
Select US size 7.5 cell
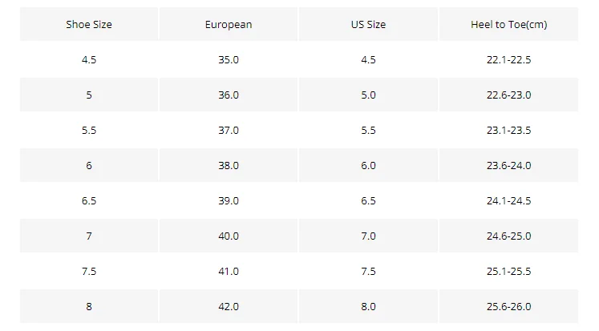click(368, 272)
